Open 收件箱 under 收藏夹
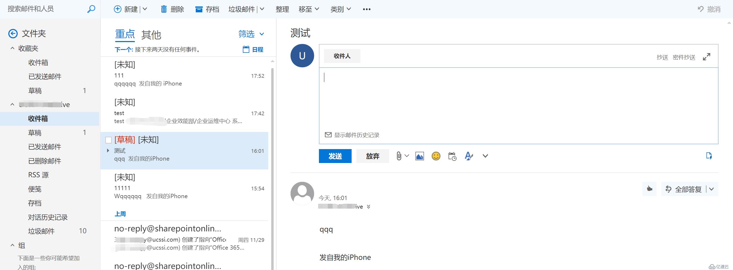 coord(38,62)
